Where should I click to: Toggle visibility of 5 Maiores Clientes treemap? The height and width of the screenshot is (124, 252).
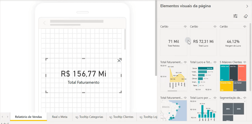coord(245,62)
